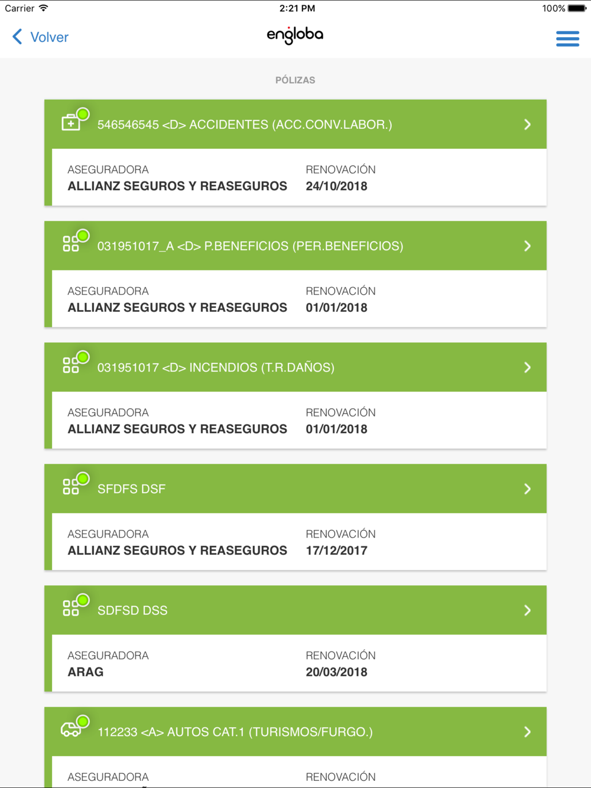Tap the hamburger menu icon
The width and height of the screenshot is (591, 788).
pyautogui.click(x=567, y=39)
